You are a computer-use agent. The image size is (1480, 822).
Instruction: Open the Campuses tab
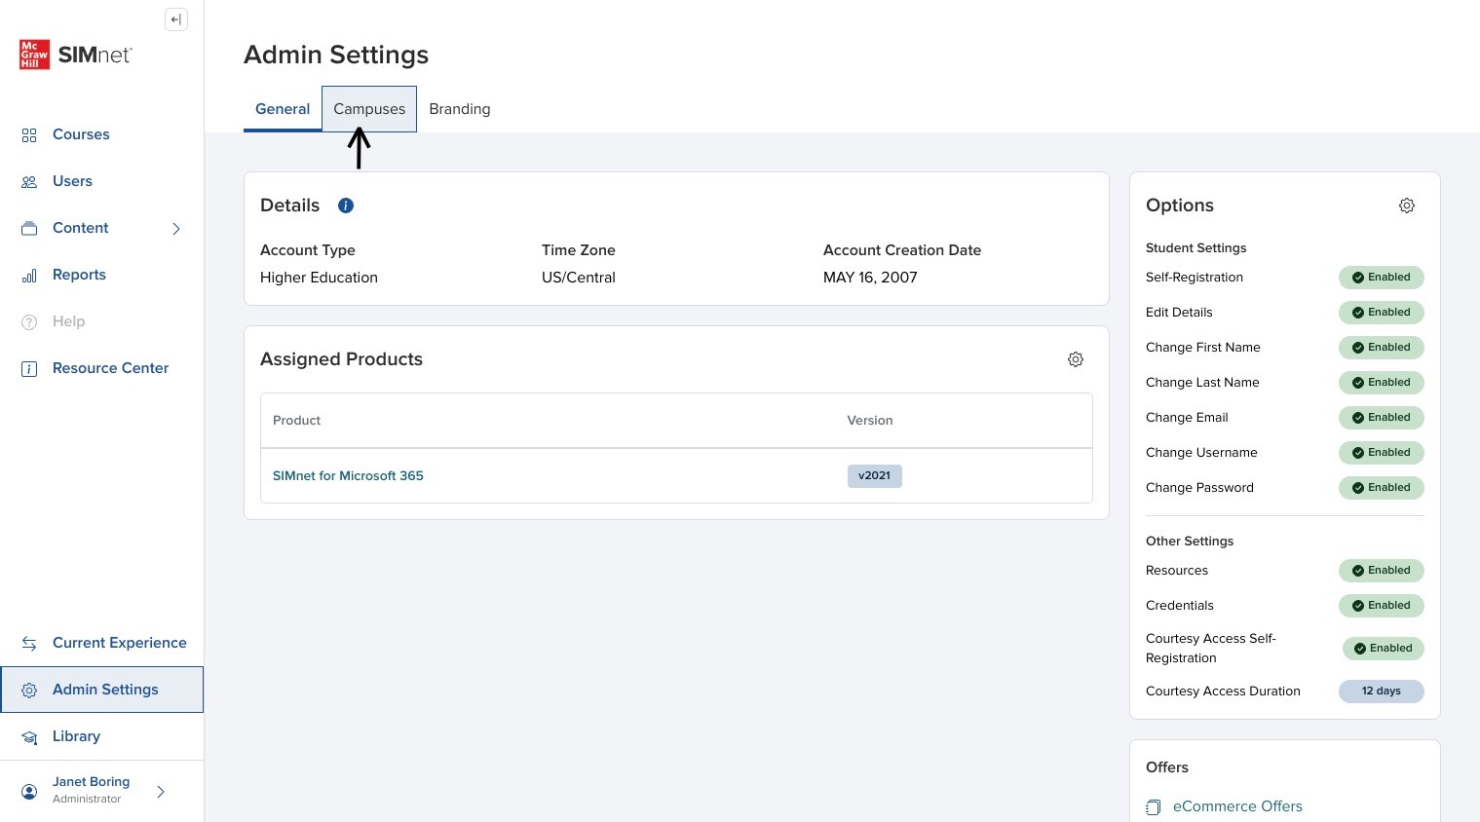[x=369, y=109]
